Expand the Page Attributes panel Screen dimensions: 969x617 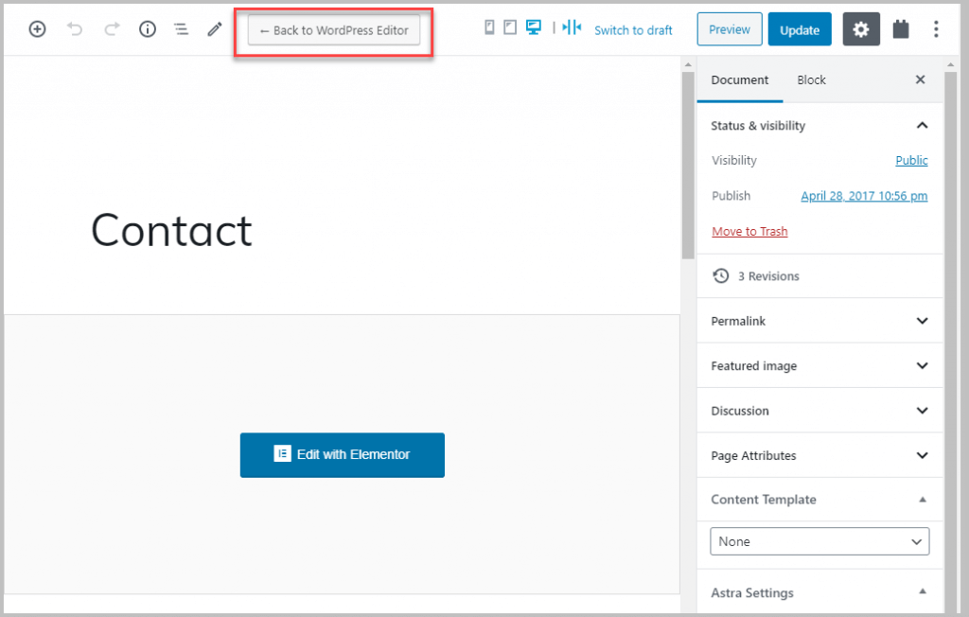tap(819, 455)
